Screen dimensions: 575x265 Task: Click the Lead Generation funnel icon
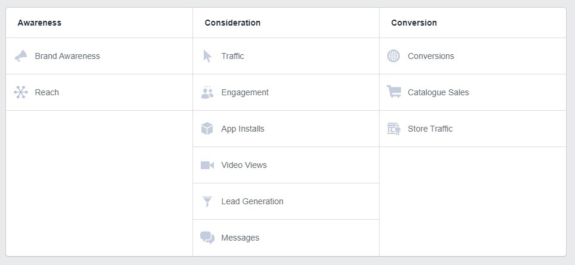(207, 202)
